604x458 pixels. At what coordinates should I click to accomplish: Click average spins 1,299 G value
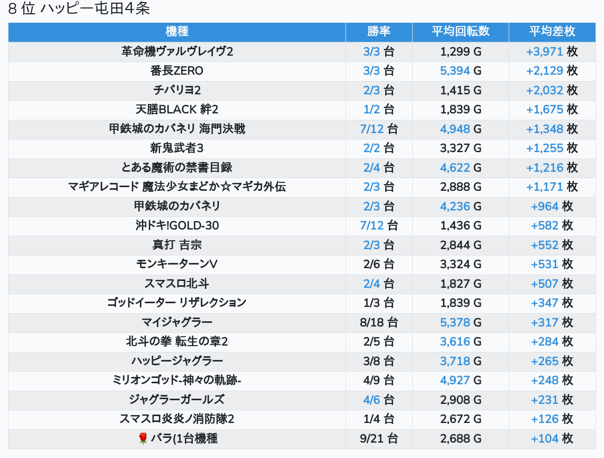tap(461, 51)
